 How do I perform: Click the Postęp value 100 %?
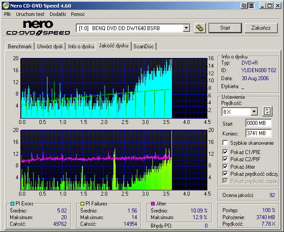click(x=269, y=210)
